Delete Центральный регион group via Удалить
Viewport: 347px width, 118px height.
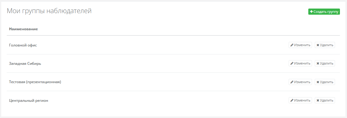tap(325, 100)
